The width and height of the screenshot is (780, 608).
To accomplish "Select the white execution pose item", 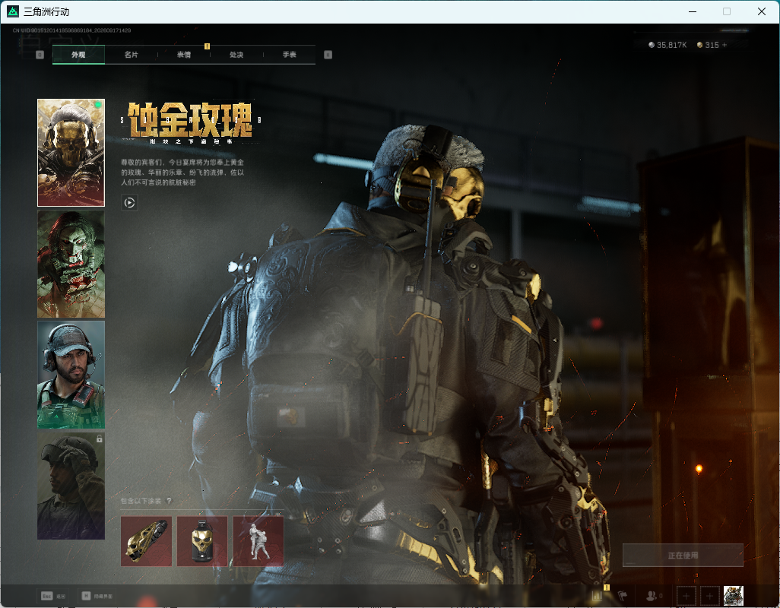I will coord(258,541).
